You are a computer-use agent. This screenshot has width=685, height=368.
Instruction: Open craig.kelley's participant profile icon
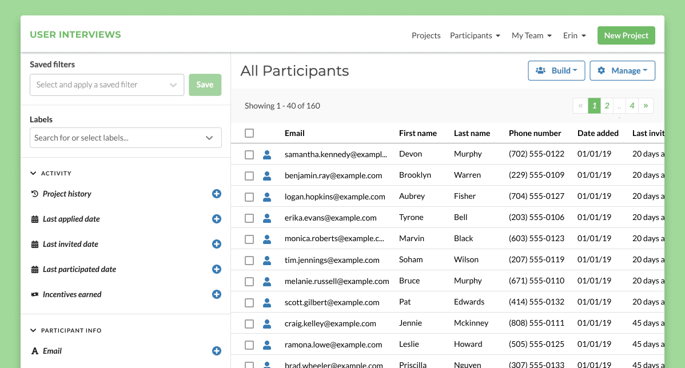(267, 323)
